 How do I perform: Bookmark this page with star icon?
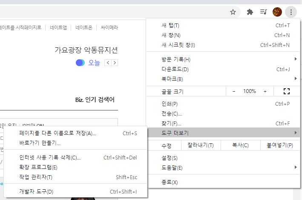(233, 12)
